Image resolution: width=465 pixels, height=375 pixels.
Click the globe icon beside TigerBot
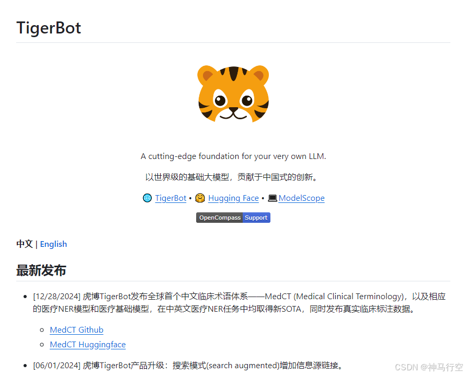point(147,198)
